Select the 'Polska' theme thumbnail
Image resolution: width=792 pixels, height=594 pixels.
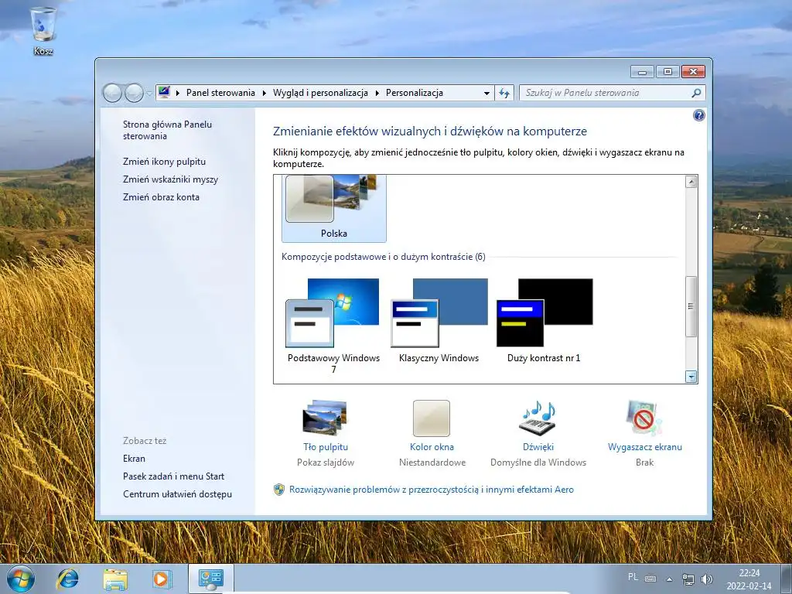334,208
